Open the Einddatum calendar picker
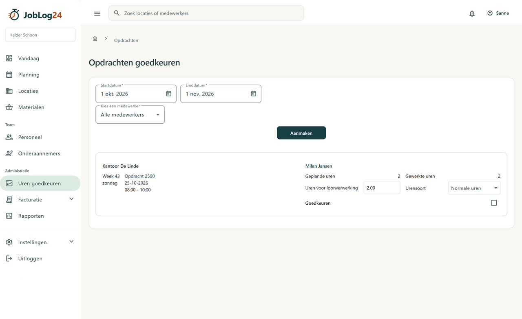This screenshot has width=522, height=319. [x=253, y=94]
